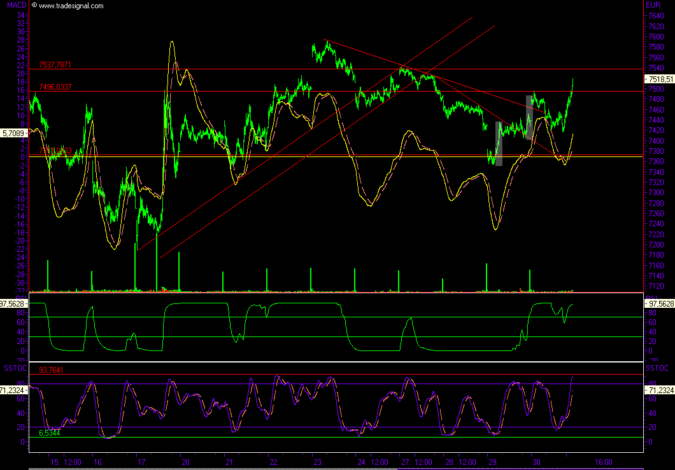Screen dimensions: 675x470
Task: Click the gray highlight box above date 29
Action: click(499, 144)
